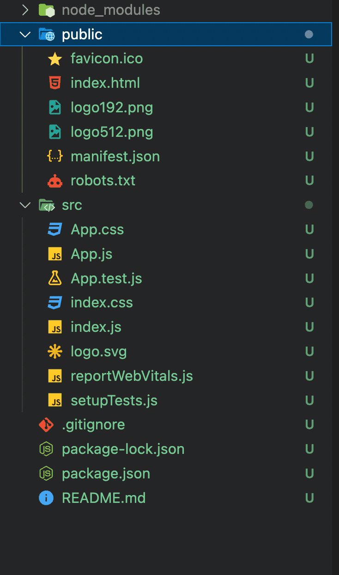Viewport: 339px width, 575px height.
Task: Click the git icon beside .gitignore
Action: (46, 425)
